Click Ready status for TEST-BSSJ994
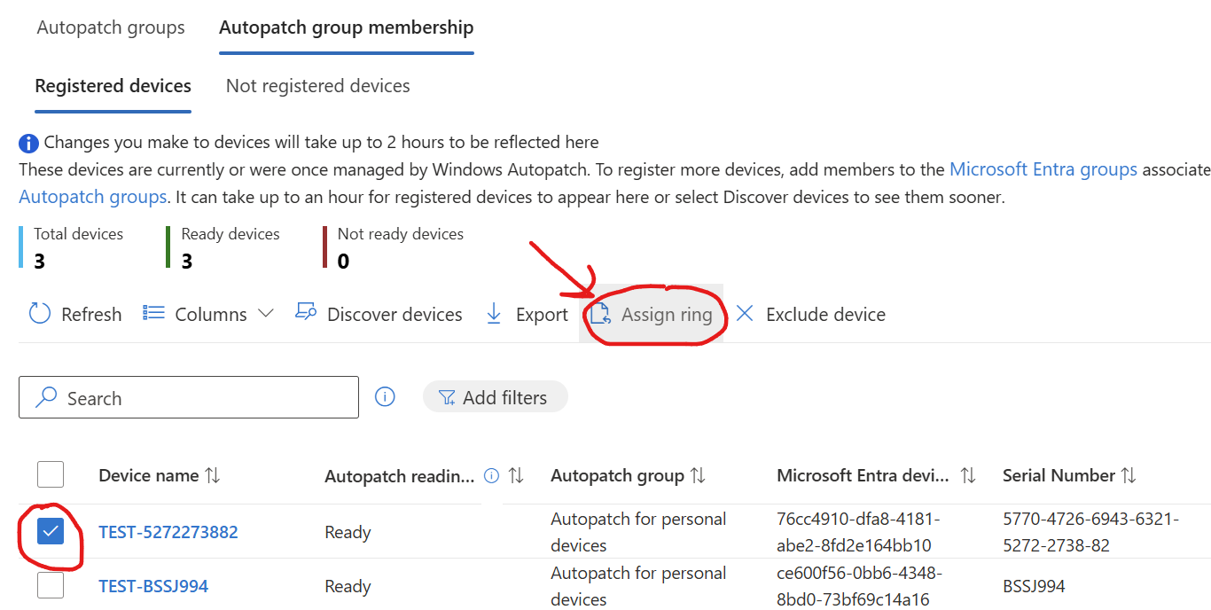1211x610 pixels. 348,586
